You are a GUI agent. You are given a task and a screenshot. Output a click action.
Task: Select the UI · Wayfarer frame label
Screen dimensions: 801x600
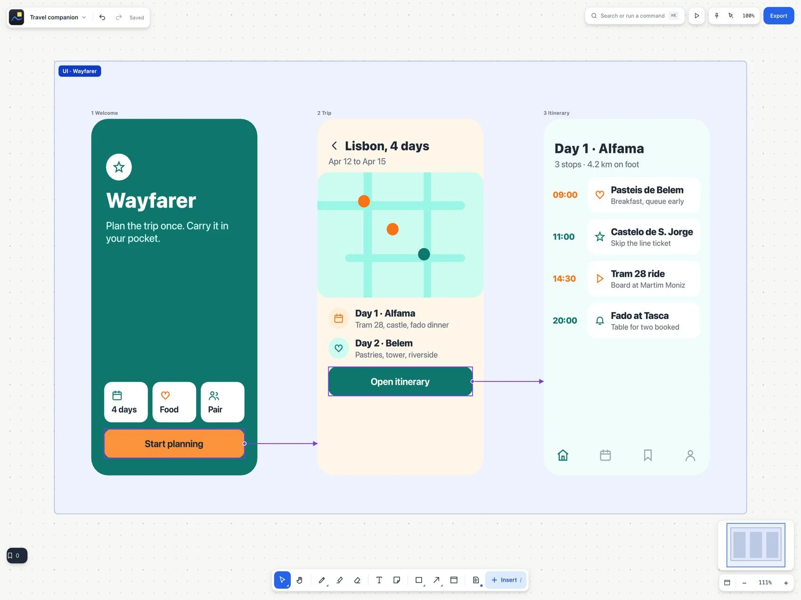point(80,71)
